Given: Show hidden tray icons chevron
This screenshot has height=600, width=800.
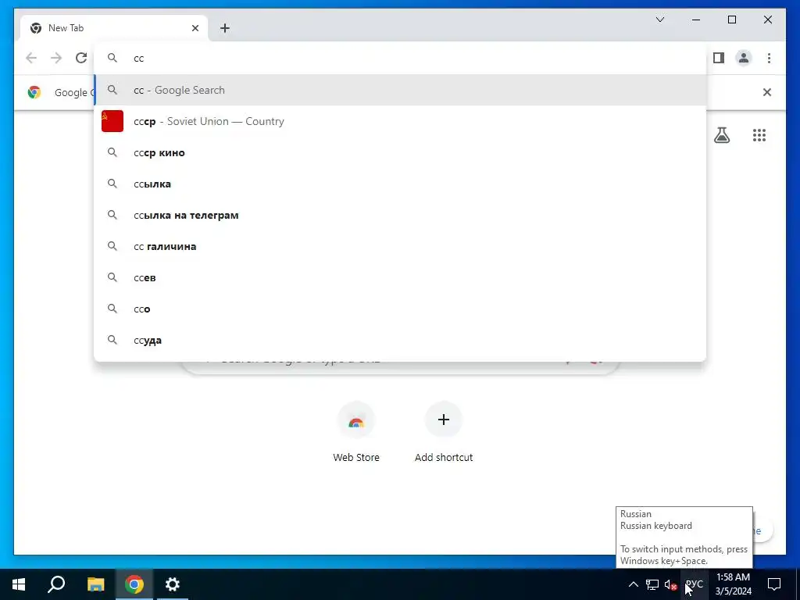Looking at the screenshot, I should click(x=633, y=584).
